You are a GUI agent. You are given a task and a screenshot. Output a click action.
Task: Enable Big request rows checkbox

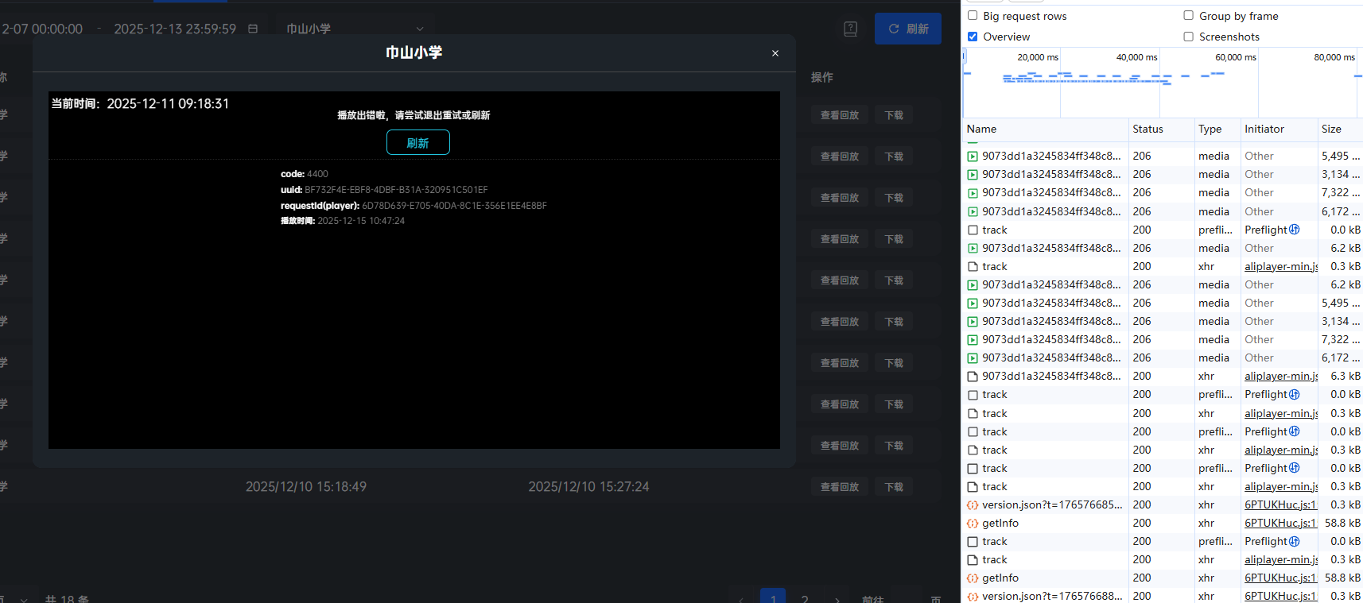(x=973, y=15)
